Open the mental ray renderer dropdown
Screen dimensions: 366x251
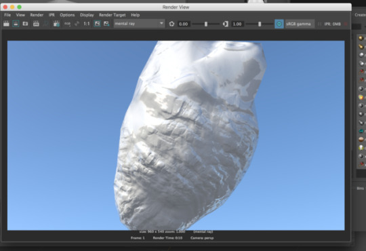[139, 24]
